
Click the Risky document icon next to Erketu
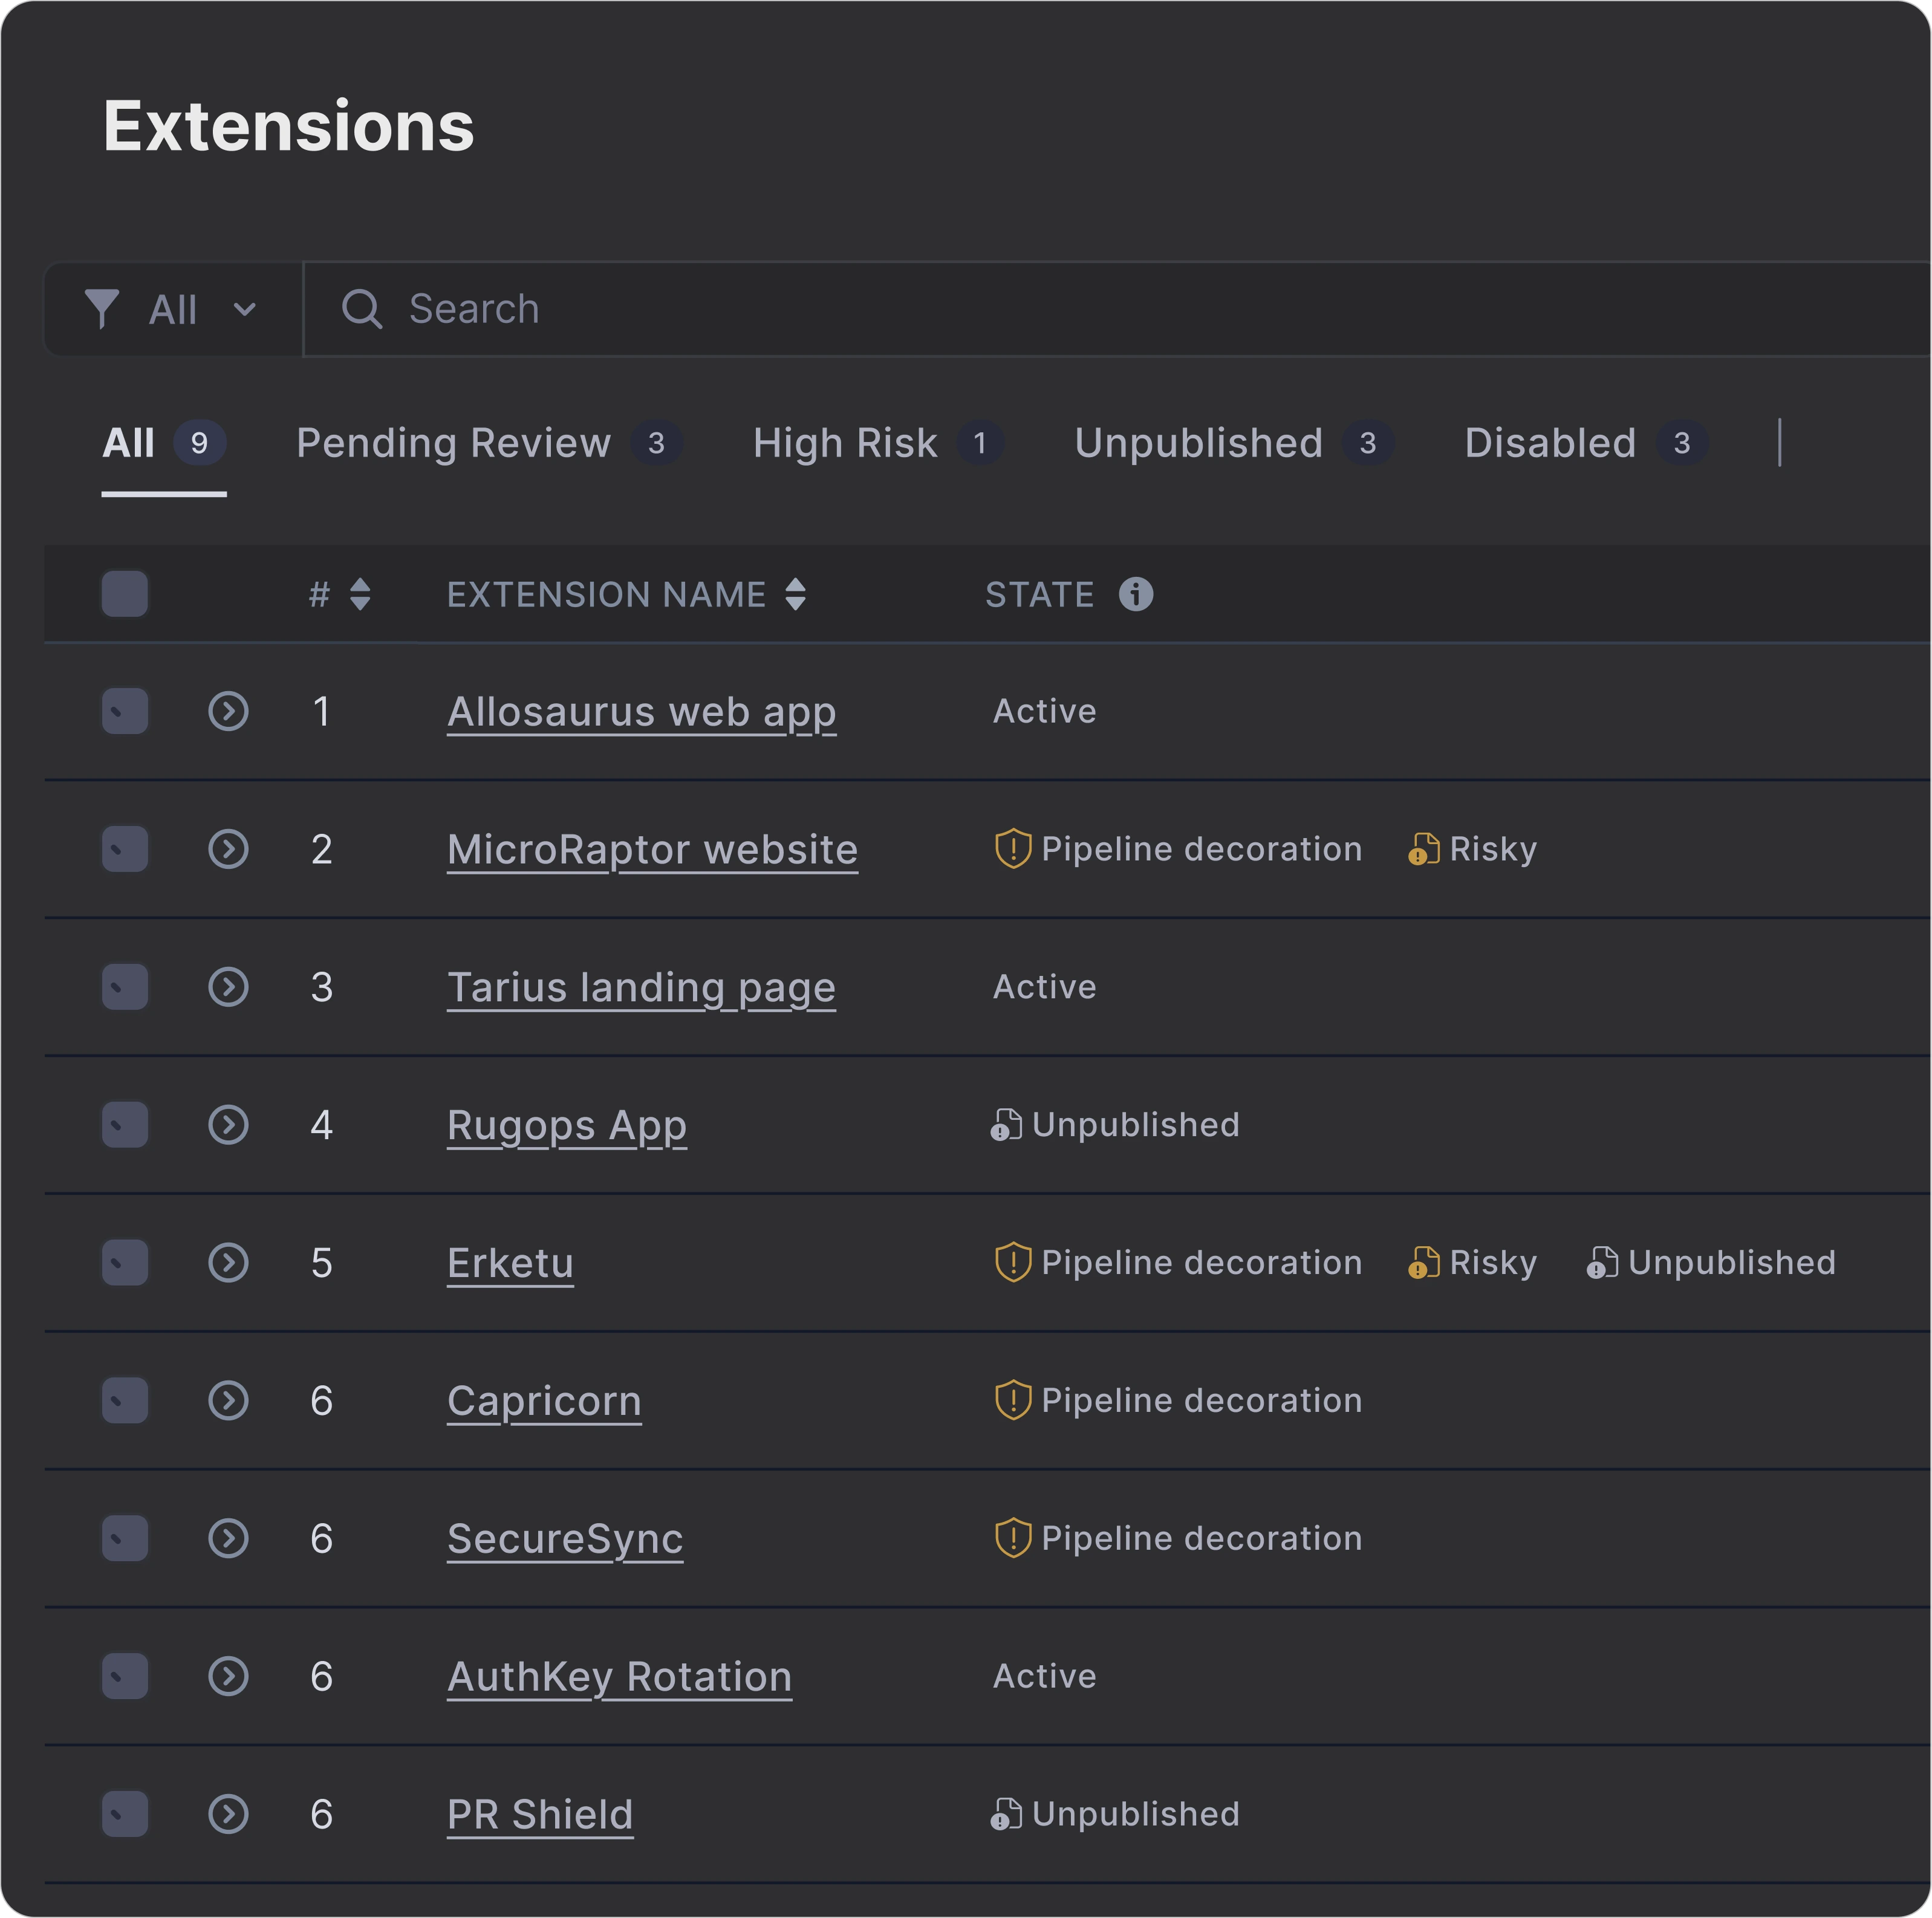(x=1423, y=1262)
